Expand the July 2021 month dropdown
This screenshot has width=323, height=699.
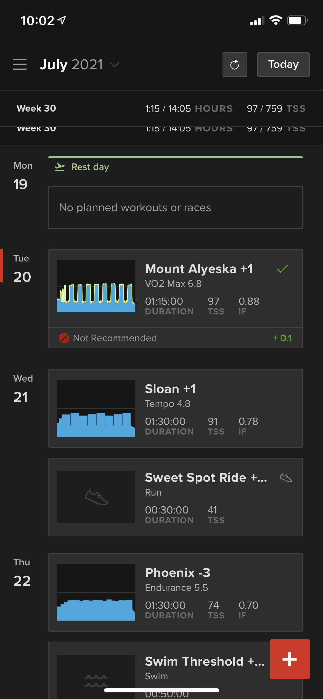(115, 65)
